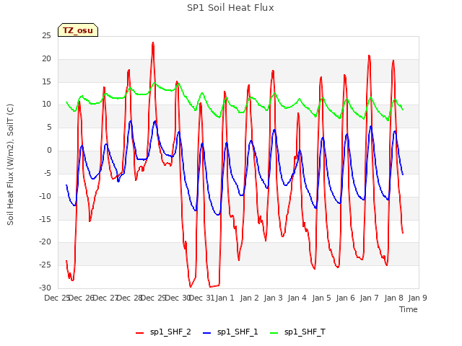Click the y-axis tick label 0
462x346 pixels.
tap(49, 151)
